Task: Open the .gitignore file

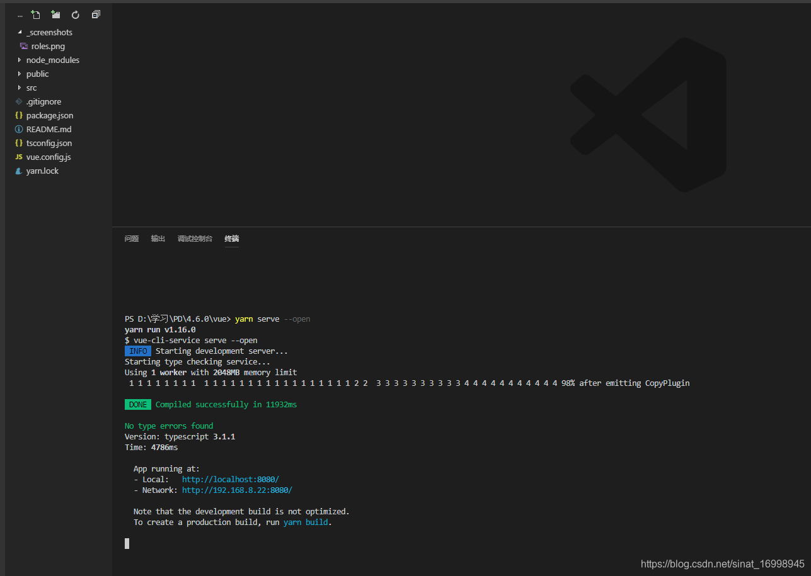Action: 43,101
